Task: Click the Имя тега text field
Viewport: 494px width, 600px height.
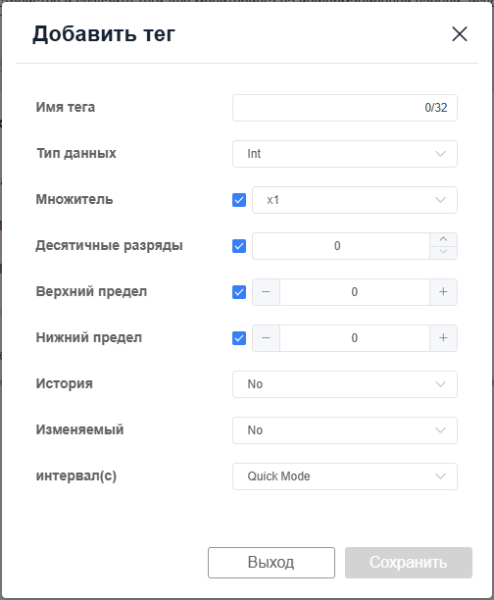Action: [x=344, y=108]
